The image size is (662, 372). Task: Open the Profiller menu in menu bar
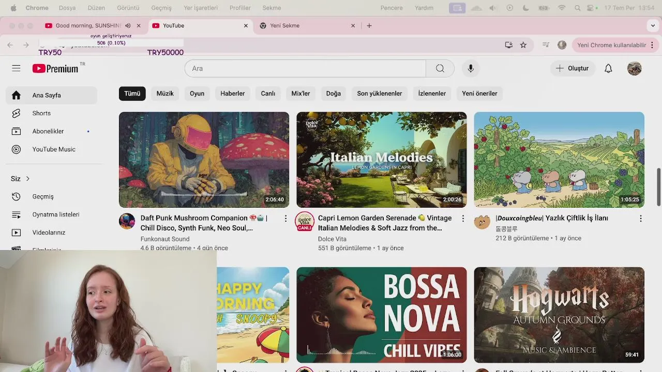pyautogui.click(x=240, y=8)
